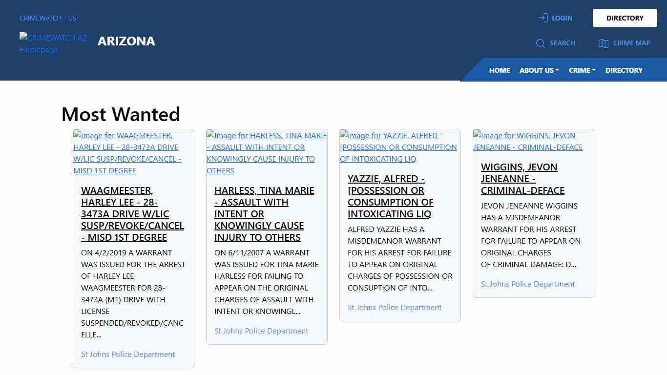Screen dimensions: 667x375
Task: Click the CRIMEWATCH breadcrumb link
Action: tap(40, 18)
